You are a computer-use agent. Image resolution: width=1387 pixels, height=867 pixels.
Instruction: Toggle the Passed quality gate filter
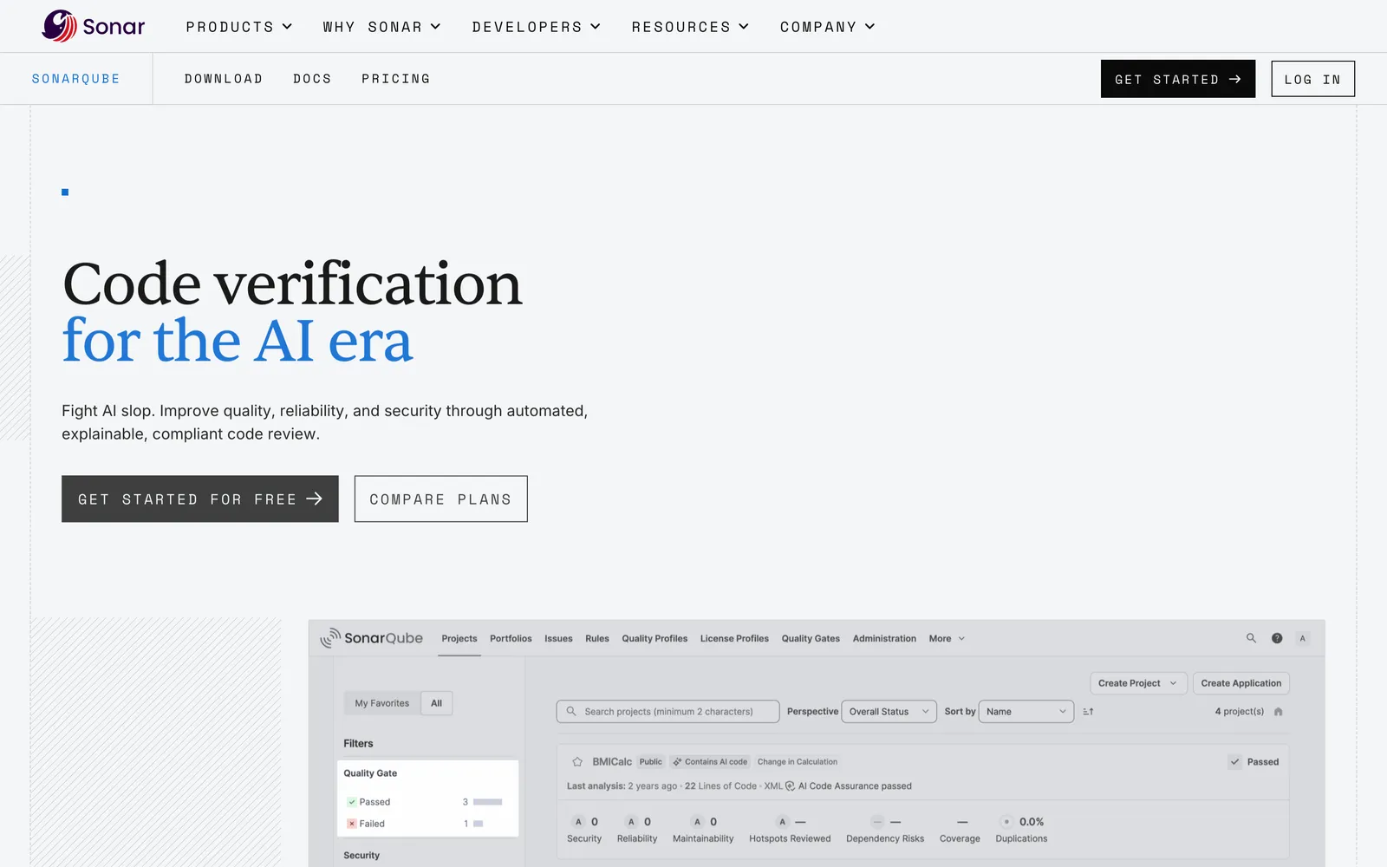pos(368,802)
